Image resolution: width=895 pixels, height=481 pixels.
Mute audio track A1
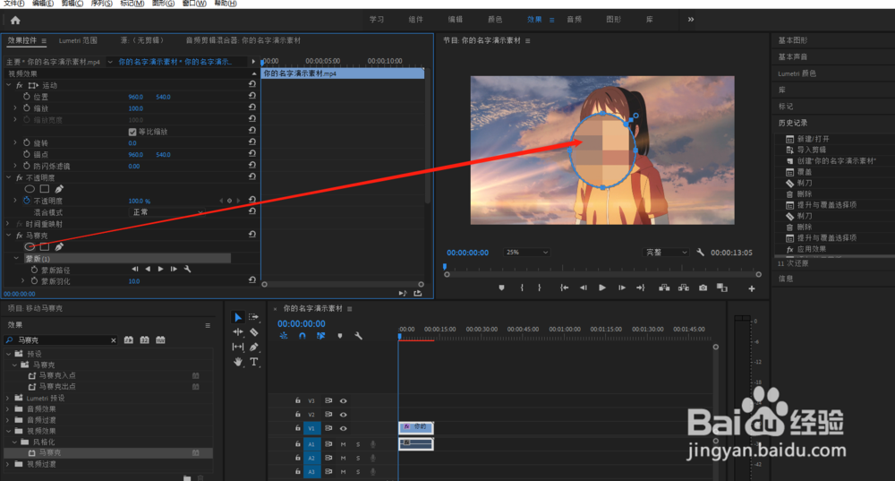[x=343, y=444]
